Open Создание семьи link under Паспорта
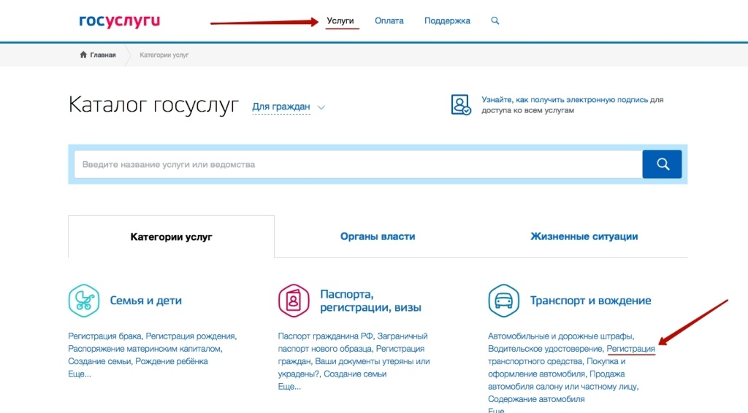 click(355, 374)
